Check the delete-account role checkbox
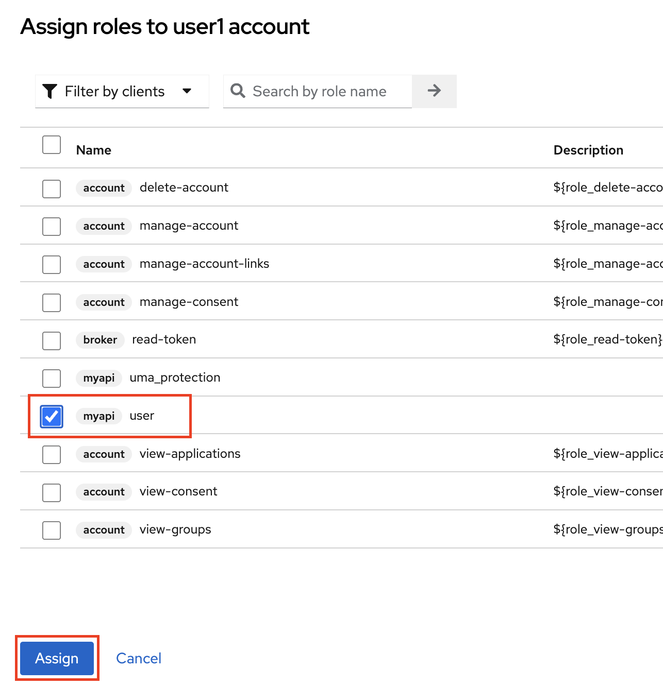The height and width of the screenshot is (686, 663). tap(52, 188)
